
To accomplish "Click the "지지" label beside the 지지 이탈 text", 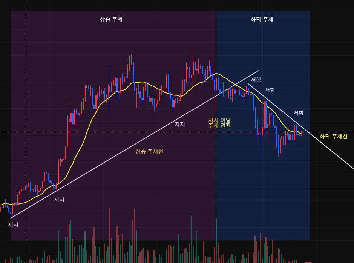I will [180, 124].
